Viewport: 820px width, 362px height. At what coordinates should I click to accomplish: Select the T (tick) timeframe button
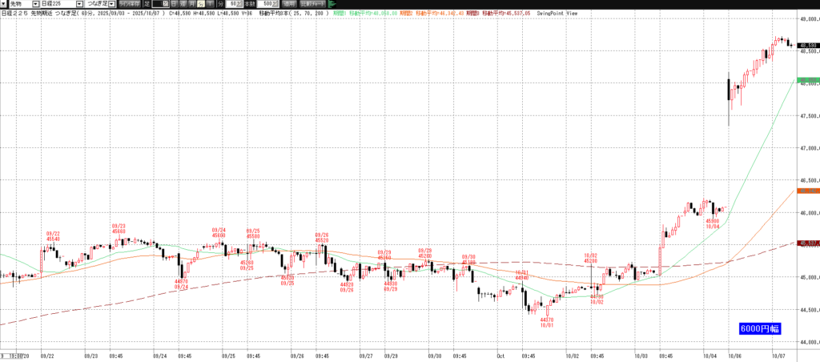pyautogui.click(x=211, y=4)
